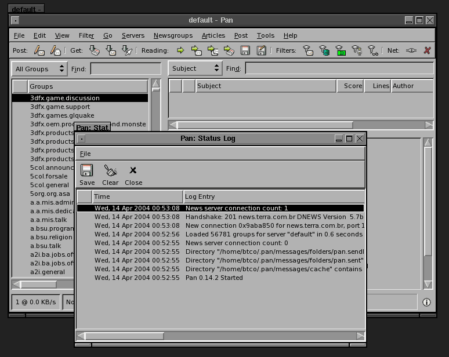Click Log Entry column header
Image resolution: width=449 pixels, height=357 pixels.
274,196
